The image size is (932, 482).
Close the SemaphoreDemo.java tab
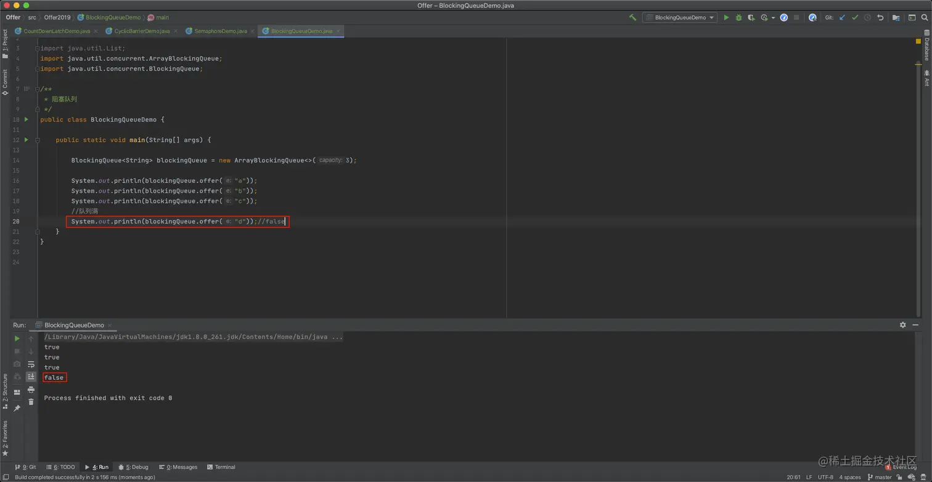click(x=253, y=31)
